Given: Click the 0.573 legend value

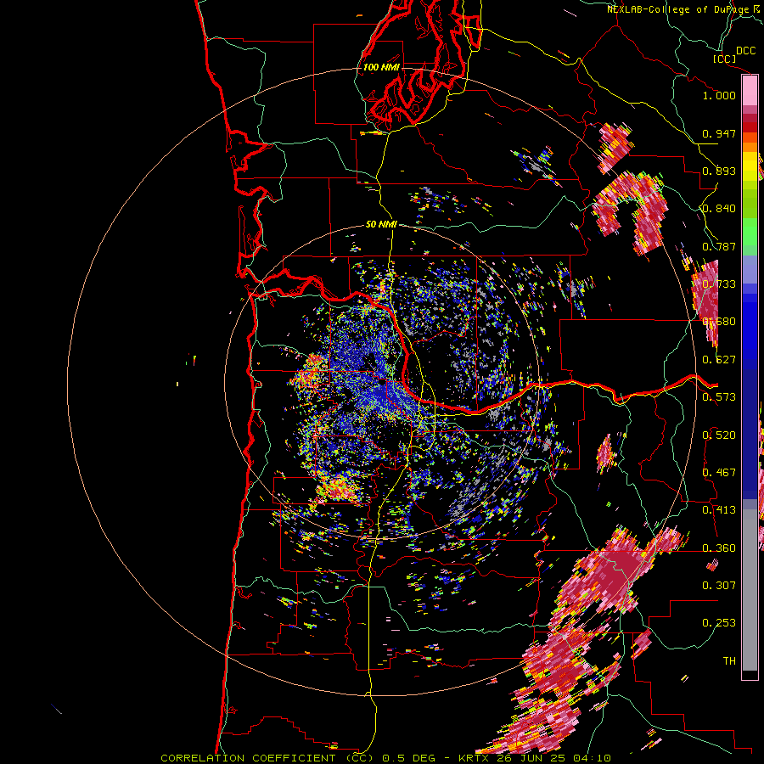Looking at the screenshot, I should (x=719, y=397).
